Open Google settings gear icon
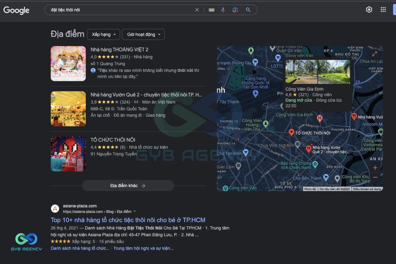Viewport: 396px width, 264px height. 369,10
